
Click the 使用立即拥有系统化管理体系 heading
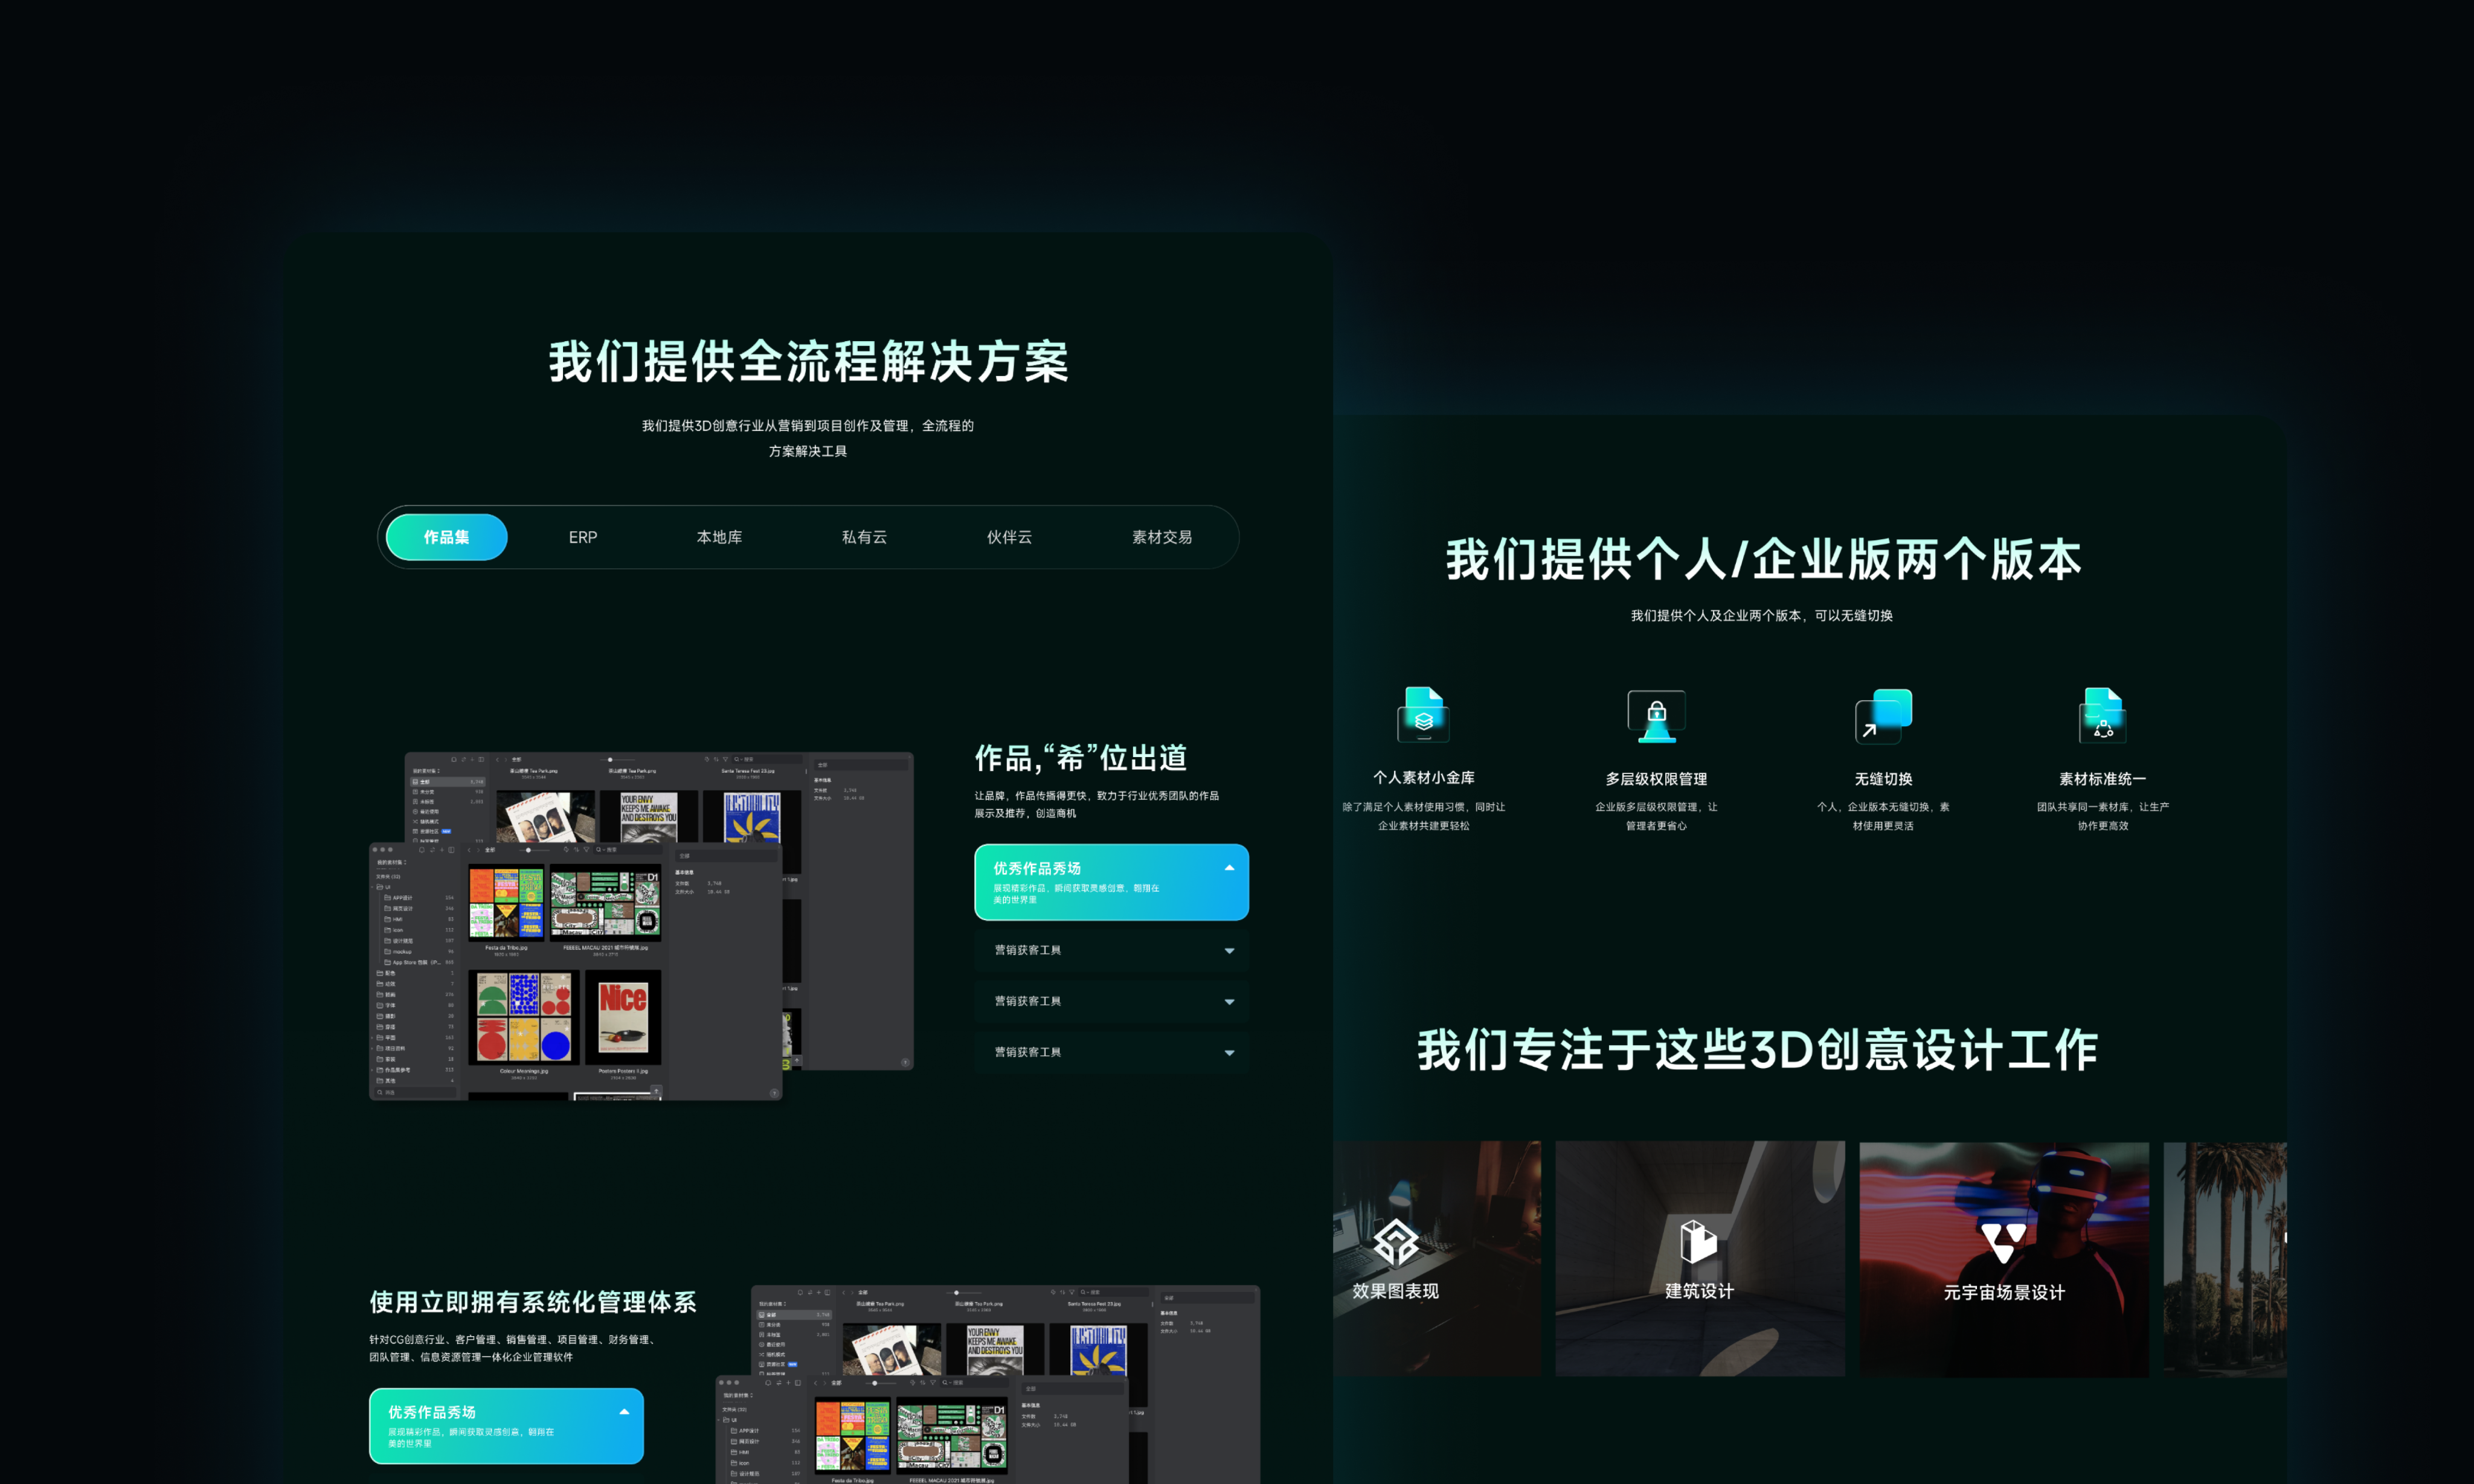point(532,1302)
